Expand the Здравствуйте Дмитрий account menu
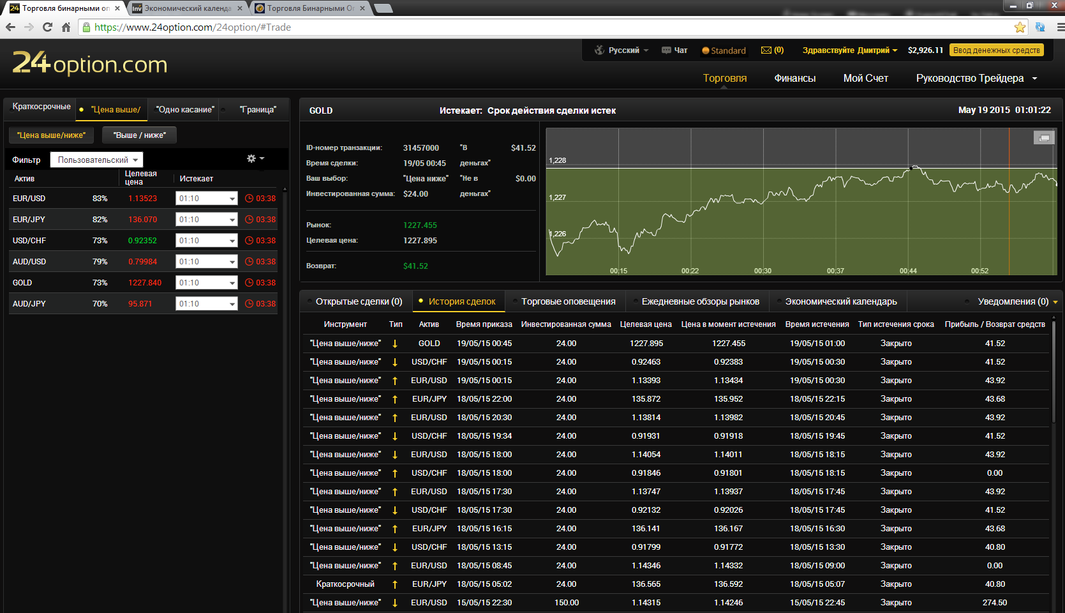The height and width of the screenshot is (613, 1065). coord(849,50)
